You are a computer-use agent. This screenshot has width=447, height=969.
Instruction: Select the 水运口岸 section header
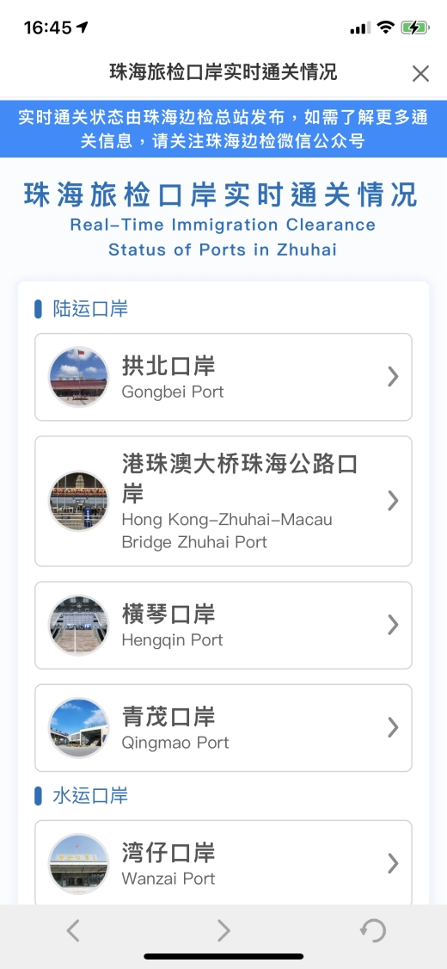coord(90,795)
